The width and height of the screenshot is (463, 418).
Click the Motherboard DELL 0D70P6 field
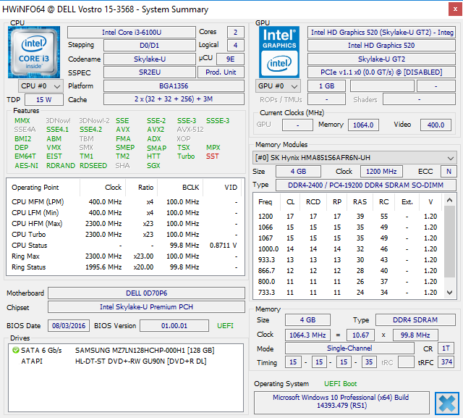coord(146,293)
